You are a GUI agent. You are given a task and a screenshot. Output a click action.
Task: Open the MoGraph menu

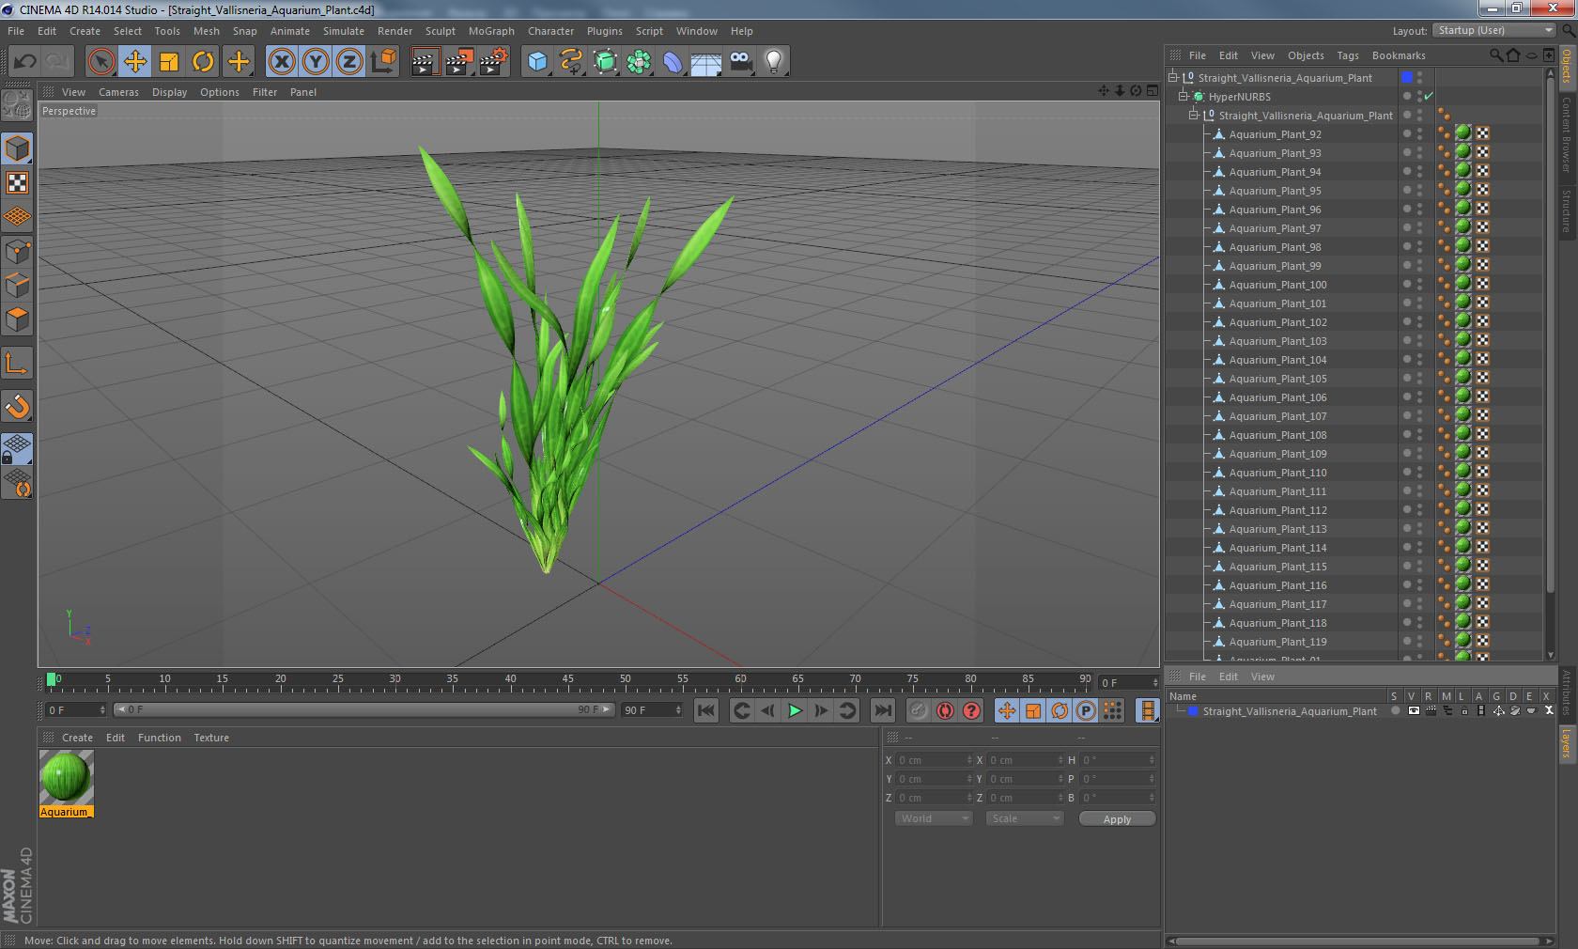tap(491, 31)
